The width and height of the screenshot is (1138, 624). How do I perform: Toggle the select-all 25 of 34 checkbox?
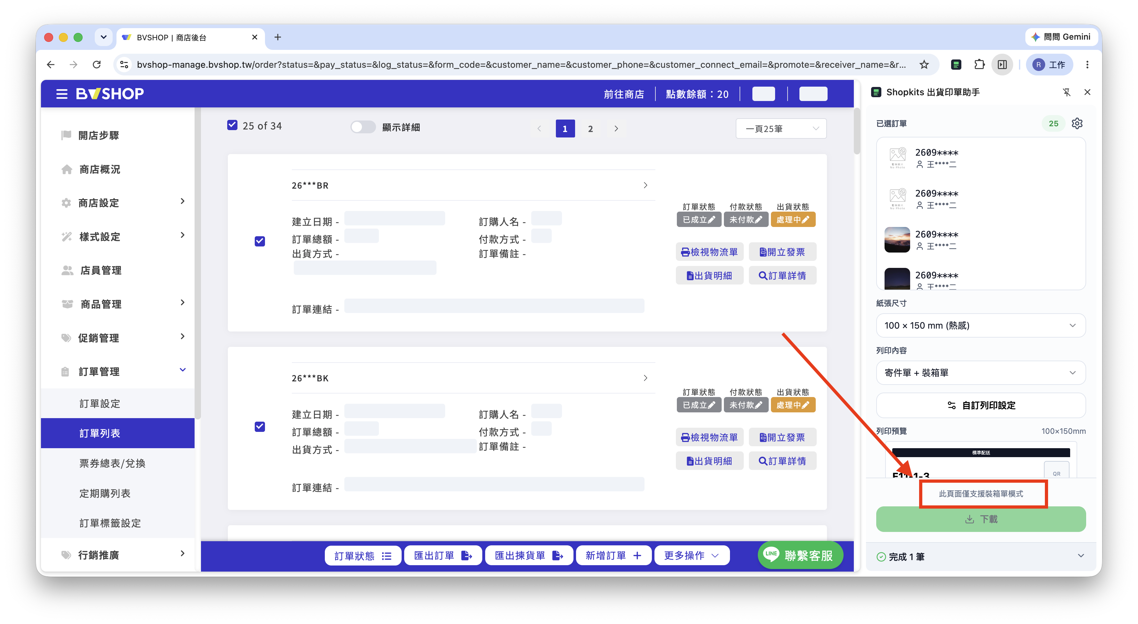(232, 125)
